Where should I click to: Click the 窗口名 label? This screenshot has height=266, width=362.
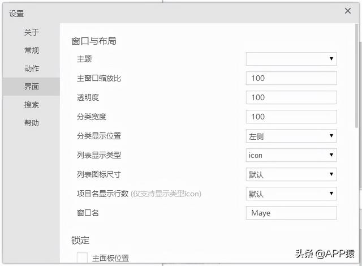[88, 213]
